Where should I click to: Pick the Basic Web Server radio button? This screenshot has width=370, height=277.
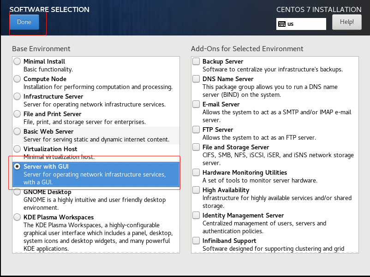point(17,131)
